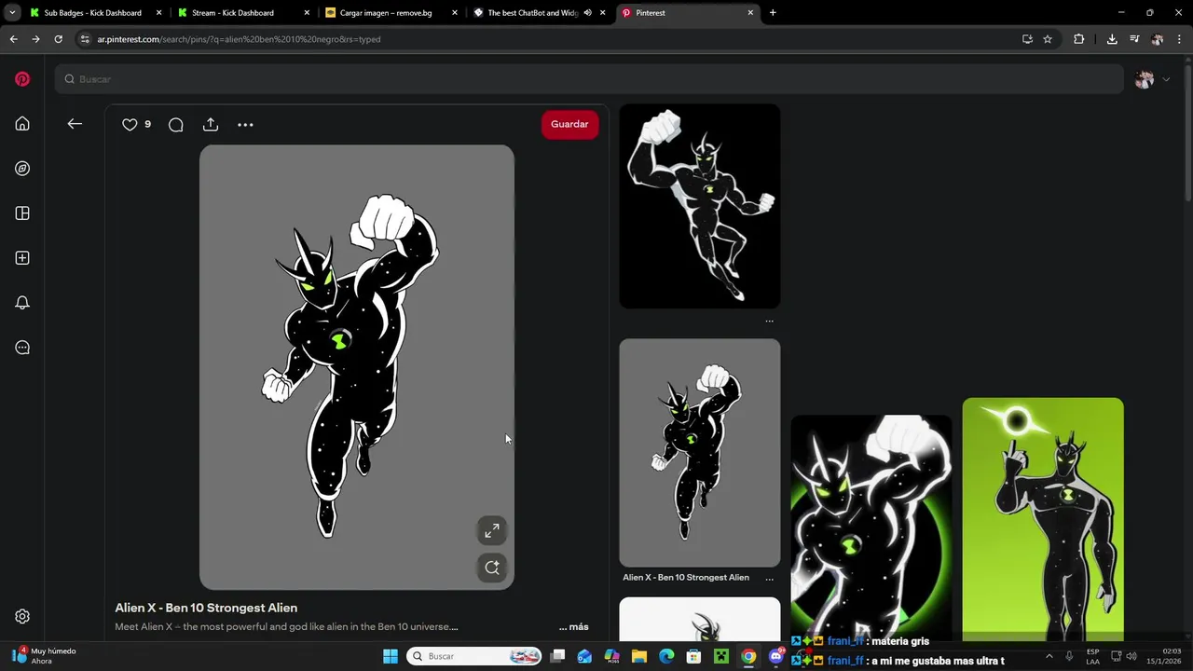Save the pin with the Guardar button
The width and height of the screenshot is (1193, 671).
(569, 124)
